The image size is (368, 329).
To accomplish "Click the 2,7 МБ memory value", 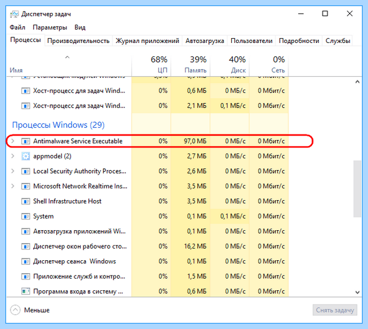I will click(x=197, y=156).
